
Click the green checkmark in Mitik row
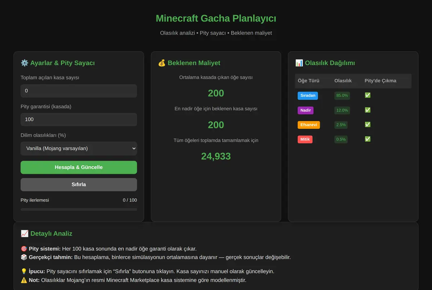pyautogui.click(x=368, y=139)
